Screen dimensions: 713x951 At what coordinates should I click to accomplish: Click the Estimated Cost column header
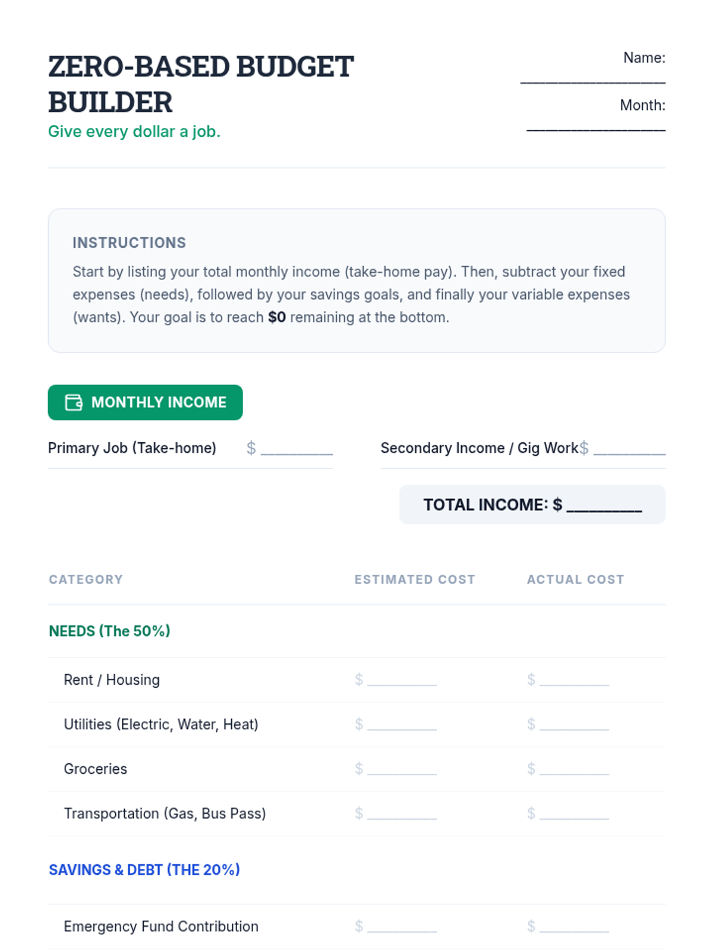point(415,580)
